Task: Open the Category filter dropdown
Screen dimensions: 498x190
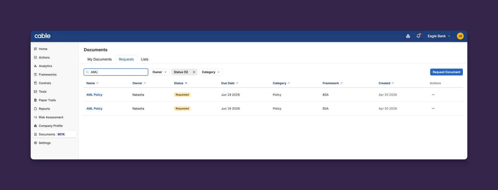Action: pos(211,72)
